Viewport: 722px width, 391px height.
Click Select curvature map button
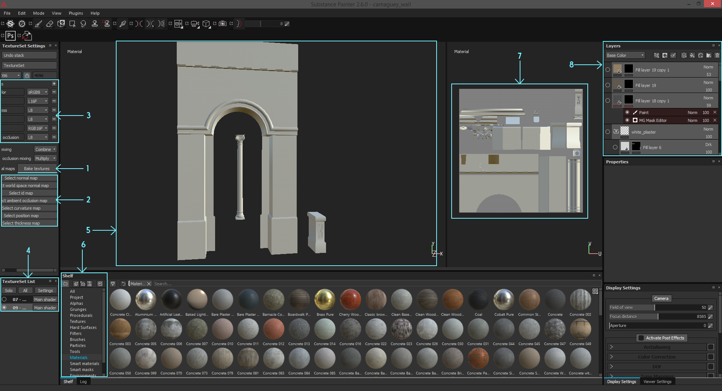point(29,208)
